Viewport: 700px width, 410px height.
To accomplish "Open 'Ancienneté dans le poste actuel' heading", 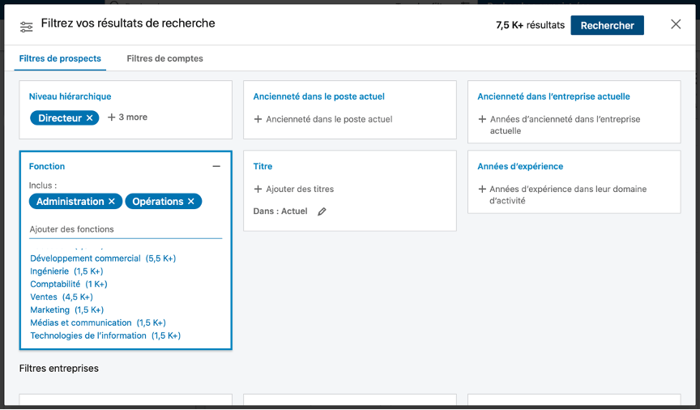I will pyautogui.click(x=318, y=96).
